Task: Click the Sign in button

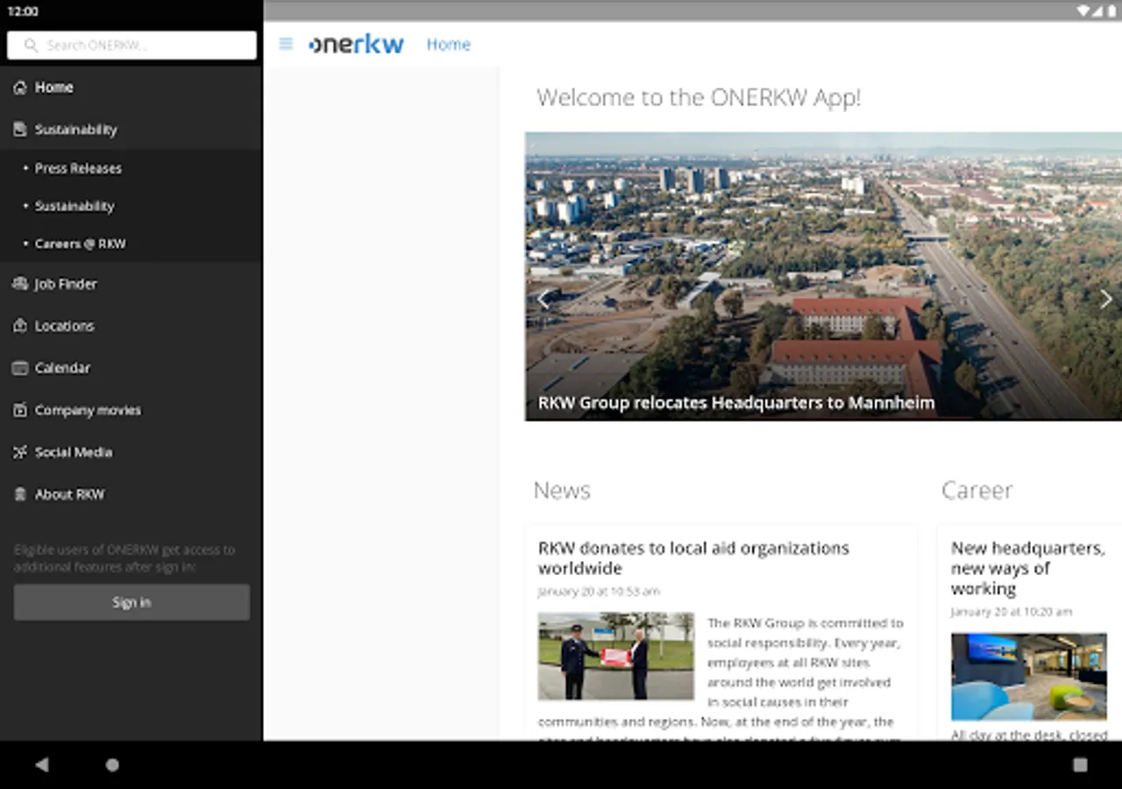Action: click(131, 602)
